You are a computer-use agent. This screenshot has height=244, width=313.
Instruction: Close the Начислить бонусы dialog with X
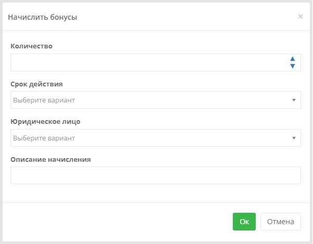click(x=300, y=16)
